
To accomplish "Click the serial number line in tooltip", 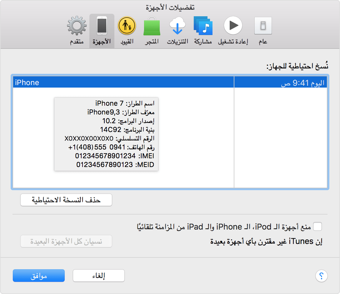I will [109, 138].
